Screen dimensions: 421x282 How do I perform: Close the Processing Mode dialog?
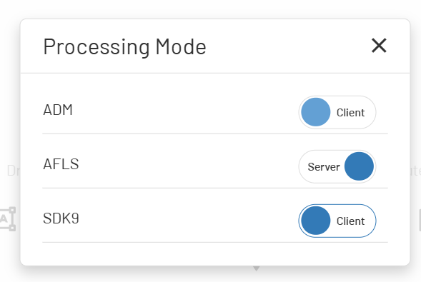coord(379,45)
